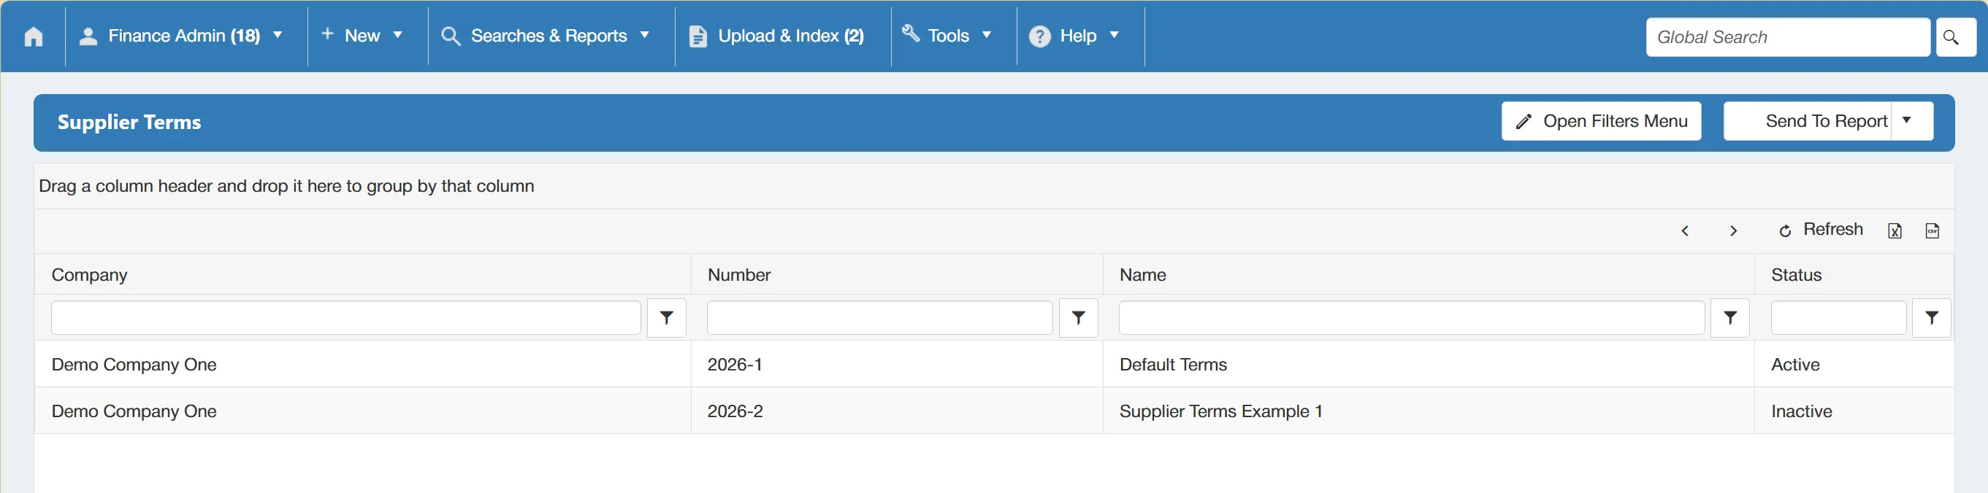Go to previous page of grid
1988x493 pixels.
click(x=1686, y=231)
